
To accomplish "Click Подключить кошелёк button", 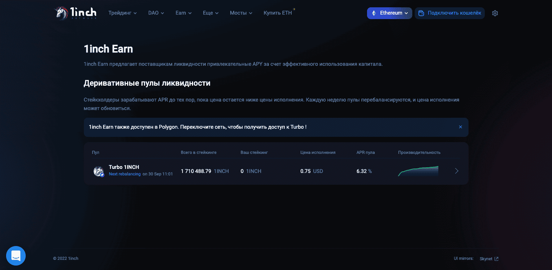I will [x=450, y=13].
